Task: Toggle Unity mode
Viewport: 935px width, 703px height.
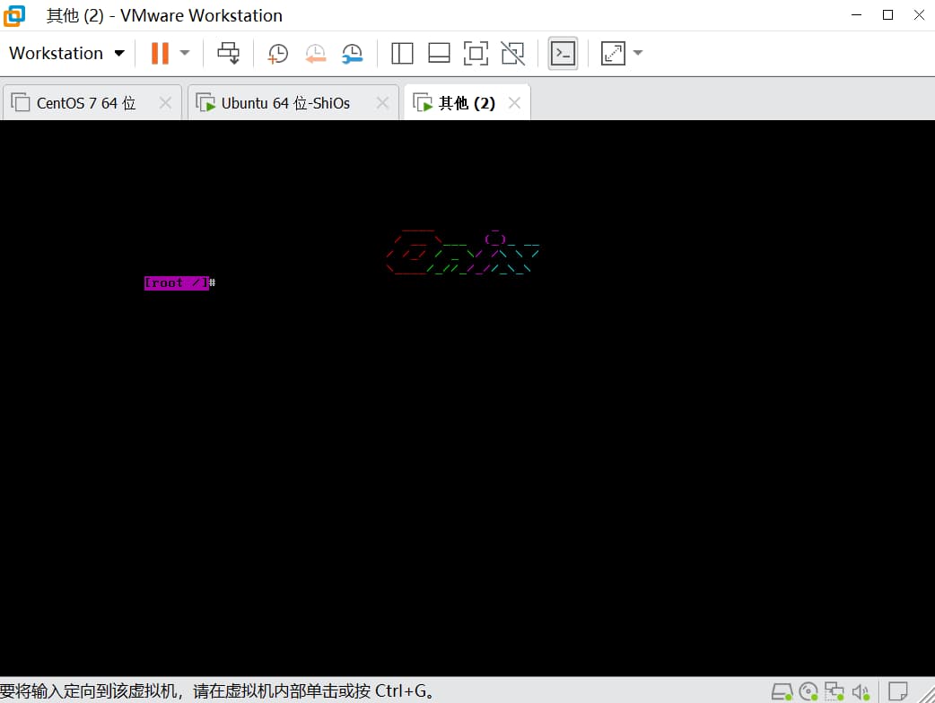Action: (x=512, y=53)
